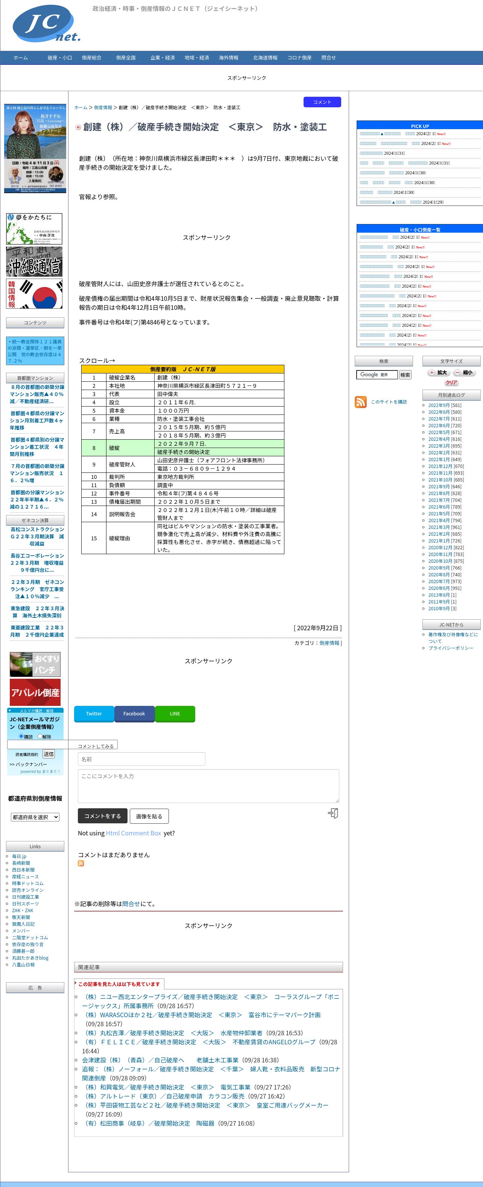Image resolution: width=483 pixels, height=1187 pixels.
Task: Open the 日刊建設工業 link
Action: tap(25, 897)
